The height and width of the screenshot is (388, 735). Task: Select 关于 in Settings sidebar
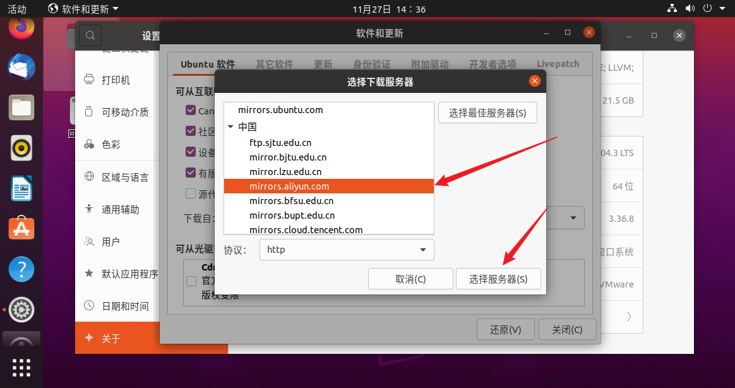coord(117,338)
